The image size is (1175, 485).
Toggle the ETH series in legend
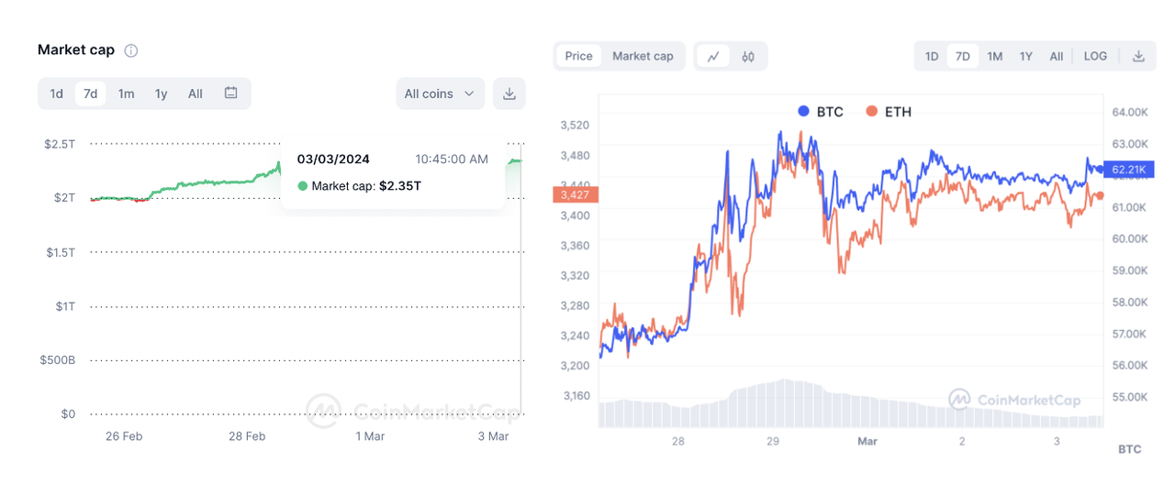pos(889,112)
